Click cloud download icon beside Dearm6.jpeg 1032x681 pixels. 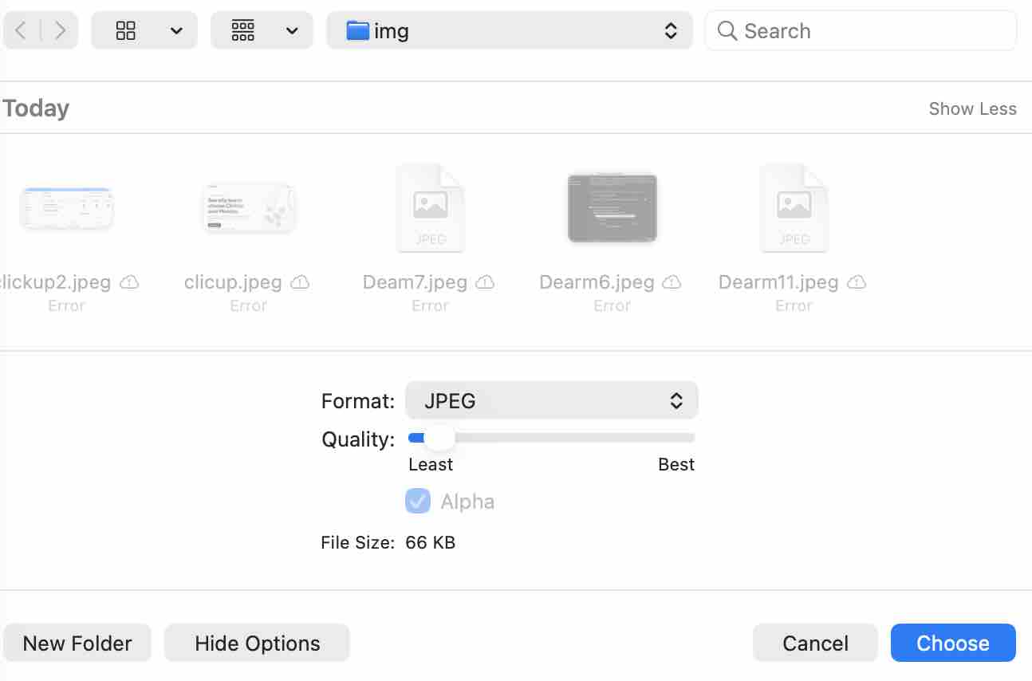coord(672,282)
